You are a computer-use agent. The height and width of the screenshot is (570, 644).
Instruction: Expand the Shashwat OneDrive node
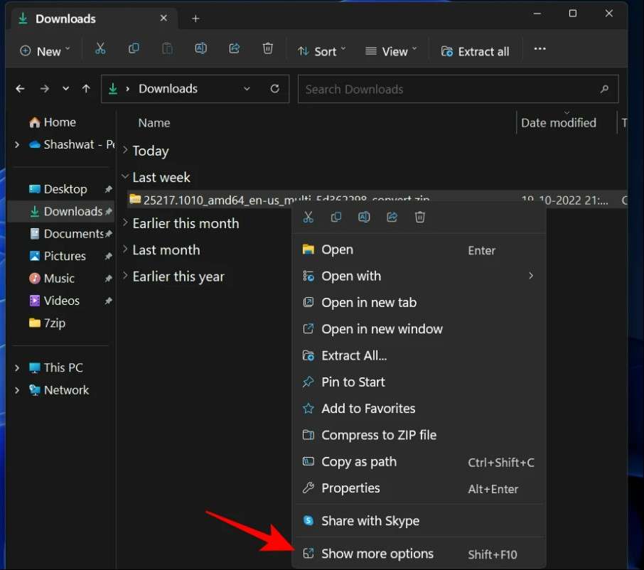coord(17,144)
